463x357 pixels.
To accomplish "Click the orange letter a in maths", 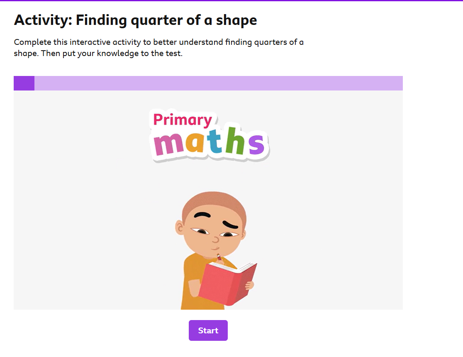I will click(195, 142).
